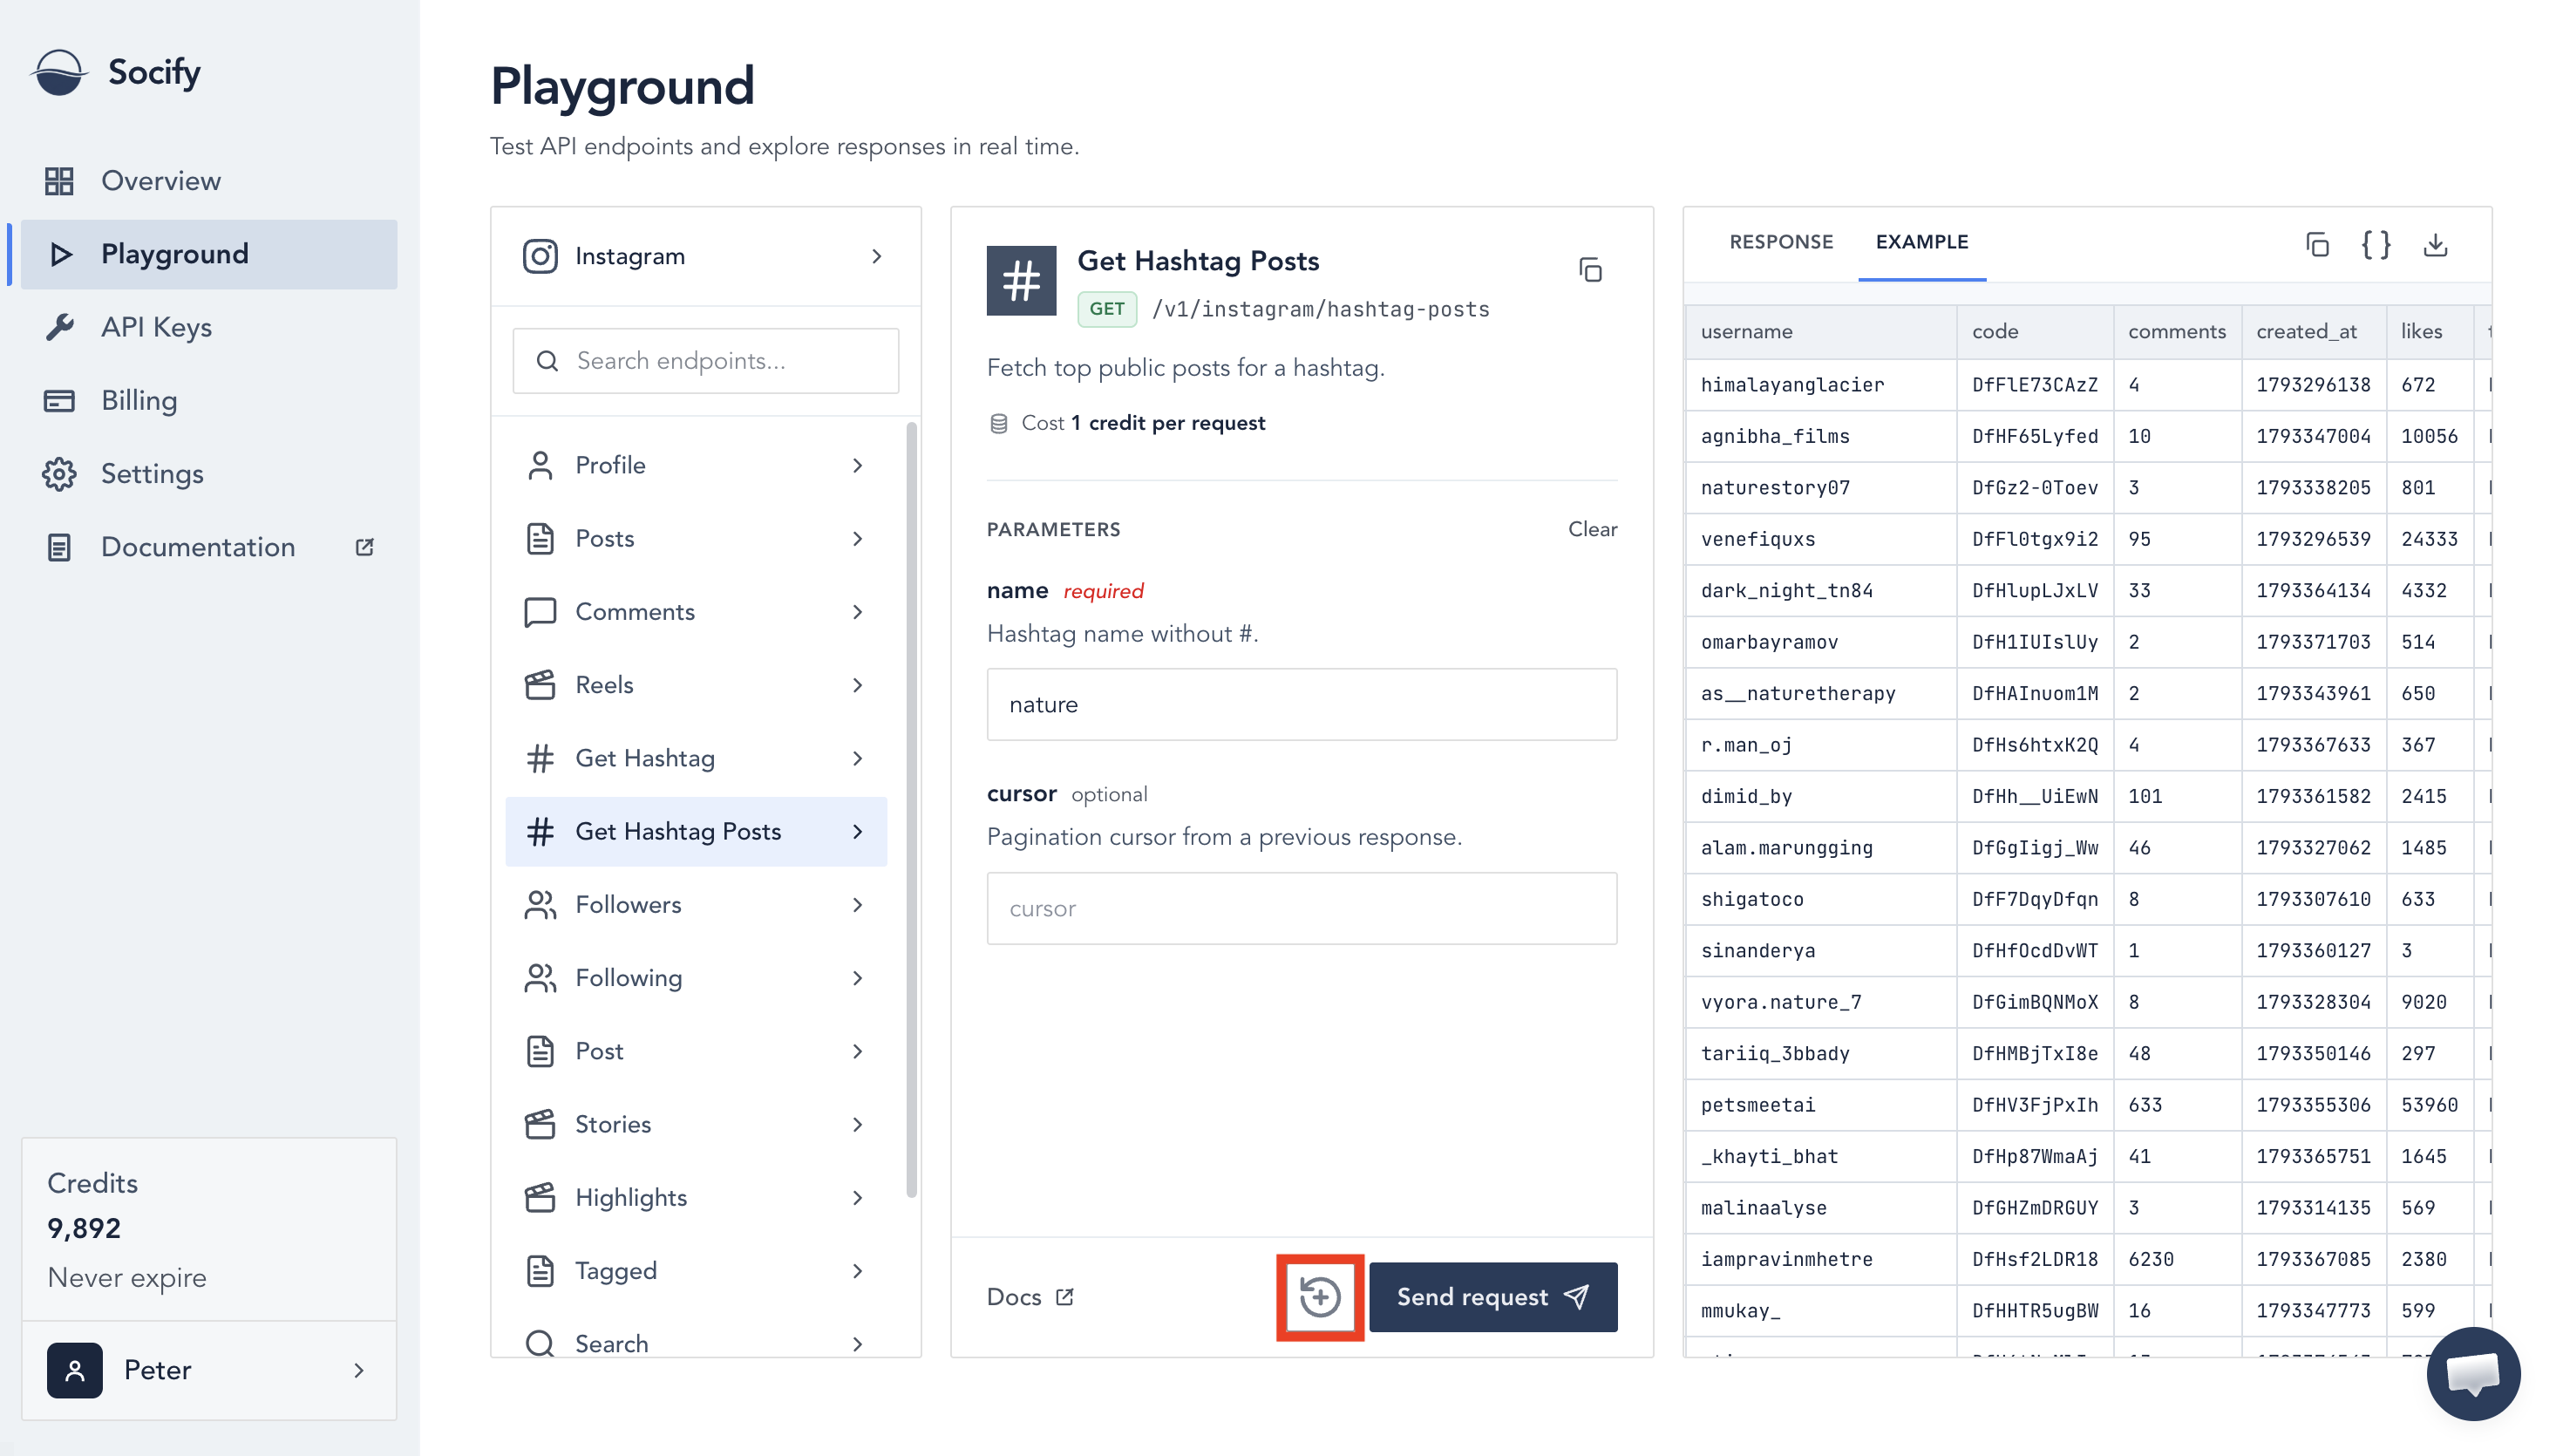Select the Post endpoint

[696, 1051]
